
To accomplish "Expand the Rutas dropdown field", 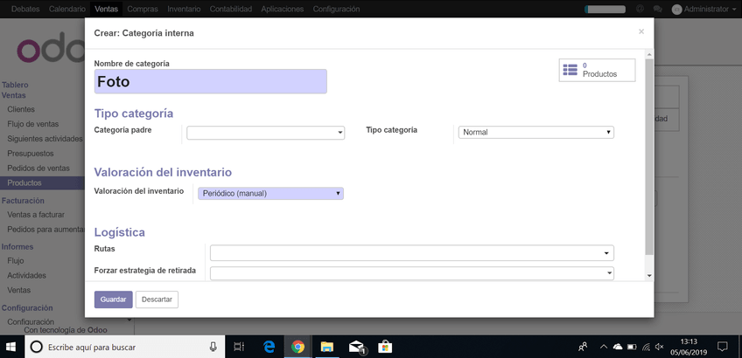I will [411, 253].
